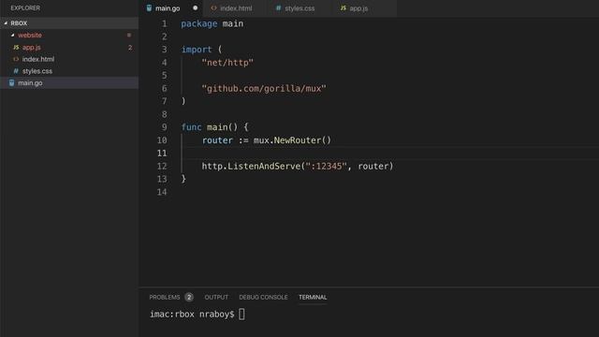Click the "import" keyword on line 3
The height and width of the screenshot is (337, 599).
pyautogui.click(x=197, y=50)
